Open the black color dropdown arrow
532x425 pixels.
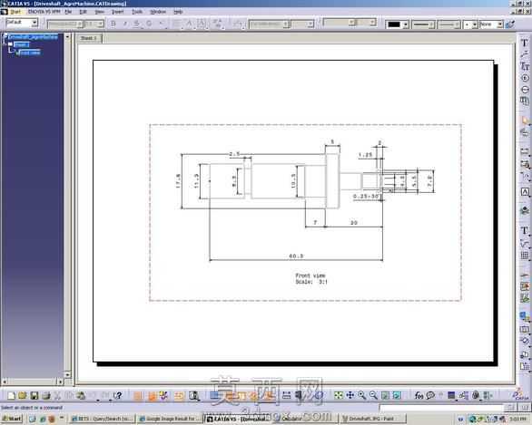406,24
